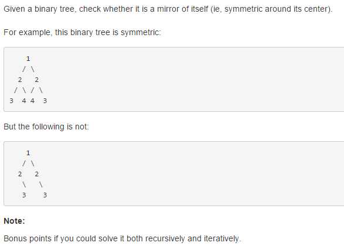The height and width of the screenshot is (246, 344).
Task: Click leftmost leaf 3 in symmetric tree
Action: [x=11, y=101]
